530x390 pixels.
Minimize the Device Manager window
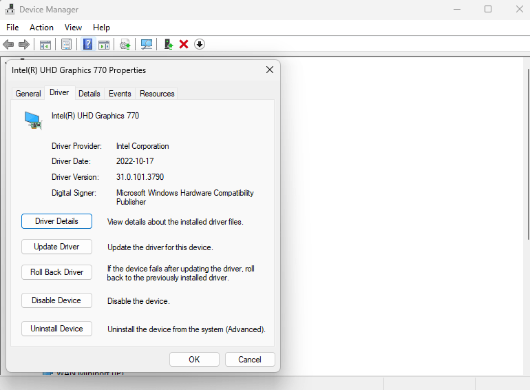457,9
